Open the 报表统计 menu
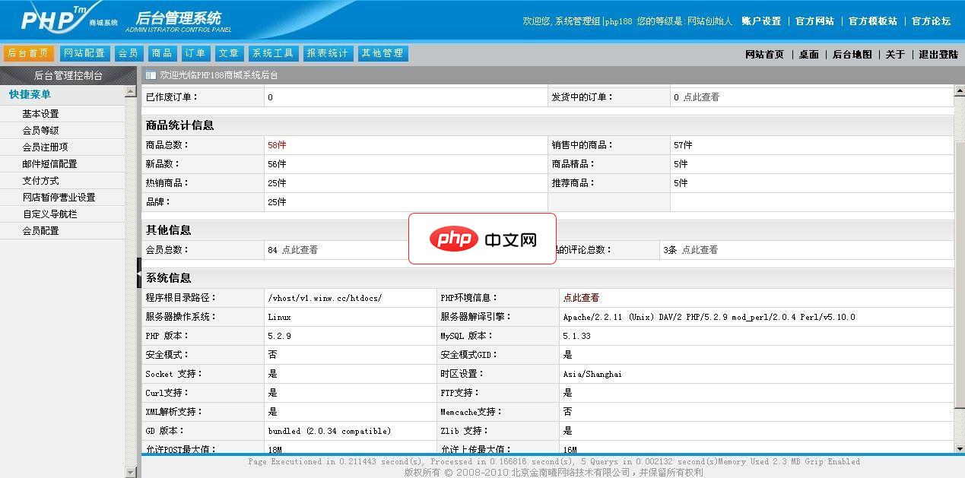965x478 pixels. click(327, 53)
